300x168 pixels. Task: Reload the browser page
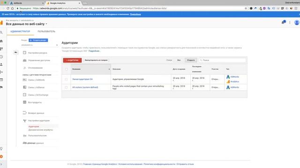[8, 8]
